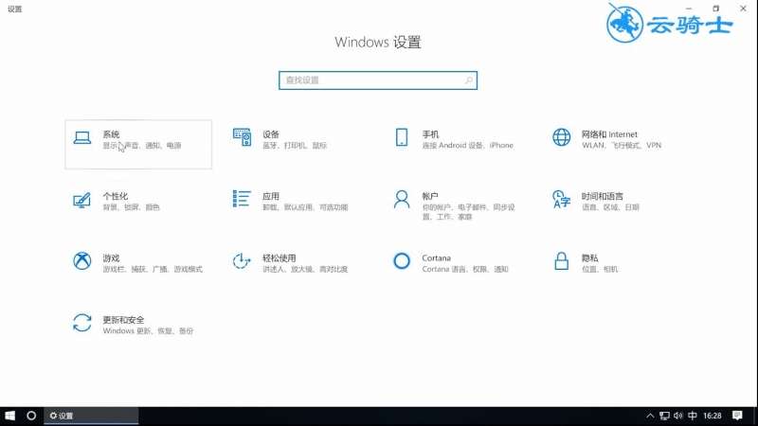Open the 设备 keyboard and speaker icon
This screenshot has height=426, width=758.
click(x=242, y=137)
